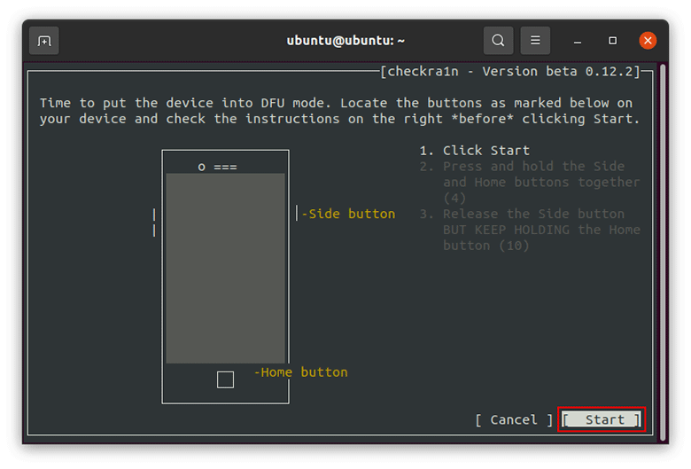Click step 3 'Release the Side button' text
Screen dimensions: 691x469
(533, 214)
